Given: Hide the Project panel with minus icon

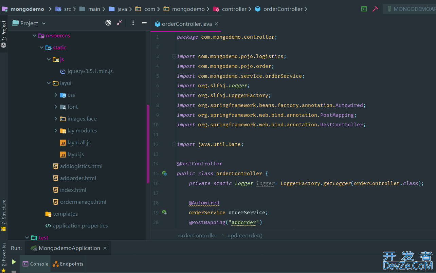Looking at the screenshot, I should click(x=144, y=23).
